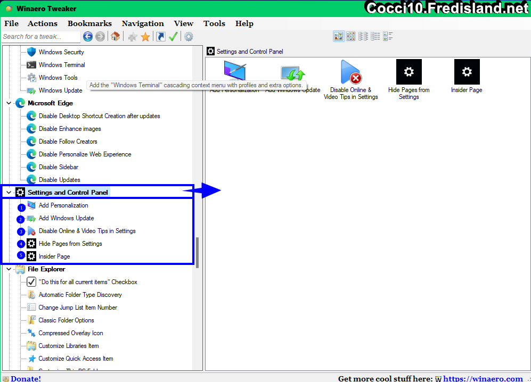
Task: Select Customize Quick Access Item tweak
Action: [76, 359]
